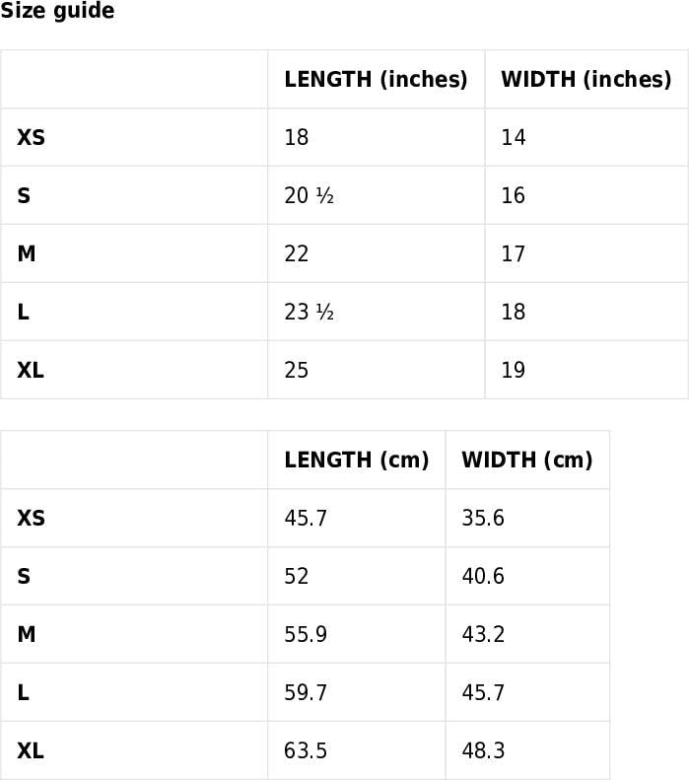689x780 pixels.
Task: Click the XL width value 19
Action: point(514,371)
